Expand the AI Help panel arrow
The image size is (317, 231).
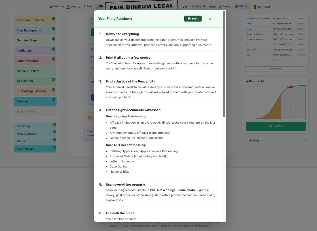click(x=305, y=141)
